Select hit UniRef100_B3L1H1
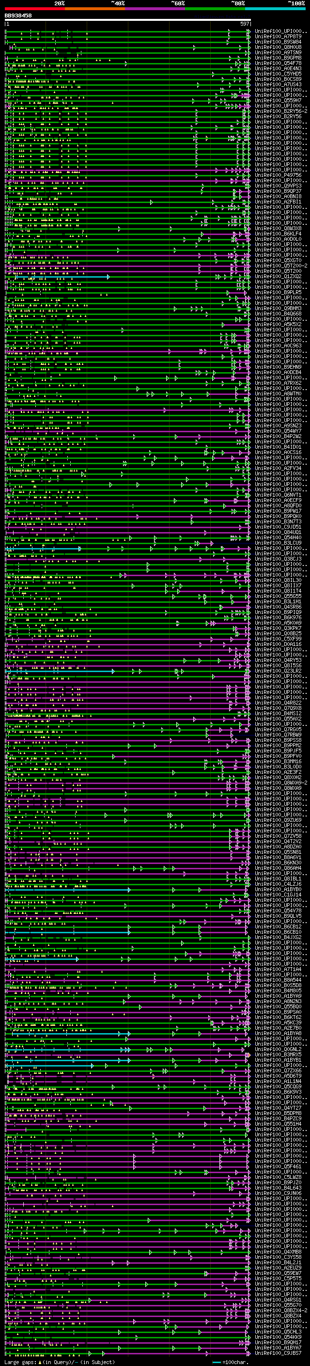 pos(278,601)
